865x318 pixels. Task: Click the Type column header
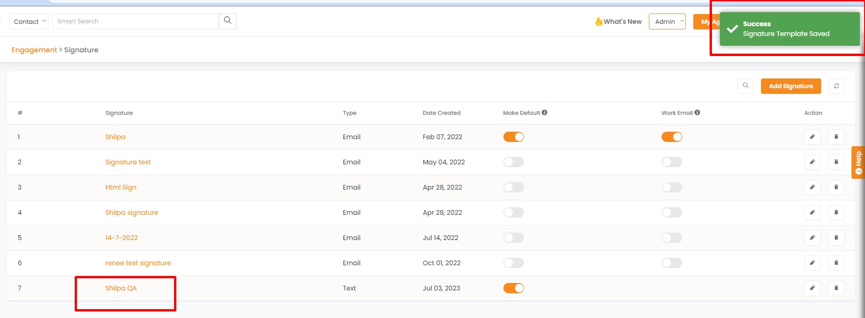click(349, 113)
